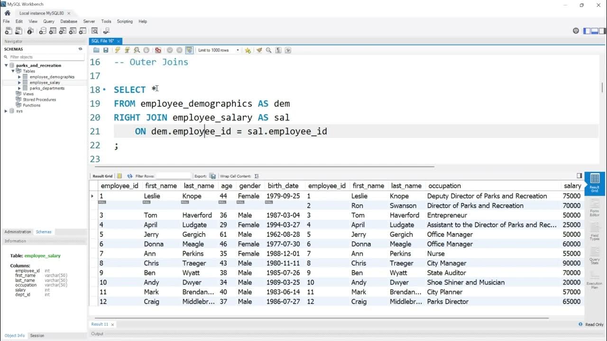Collapse the Tables tree node
The height and width of the screenshot is (341, 607).
point(13,71)
